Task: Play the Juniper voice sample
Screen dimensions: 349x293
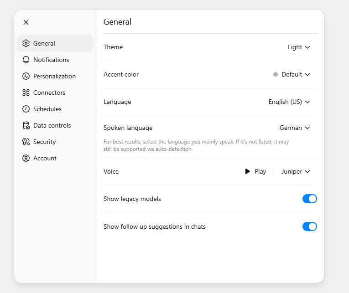Action: 255,171
